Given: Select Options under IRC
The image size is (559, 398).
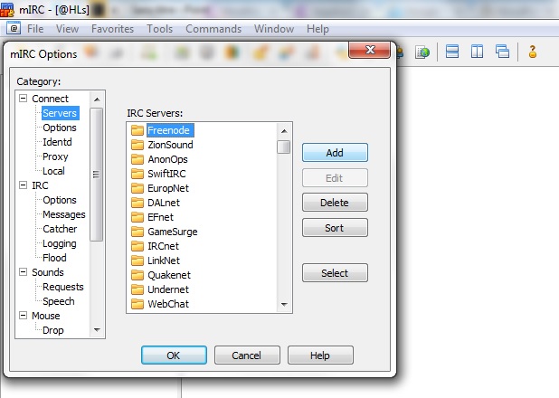Looking at the screenshot, I should coord(60,200).
